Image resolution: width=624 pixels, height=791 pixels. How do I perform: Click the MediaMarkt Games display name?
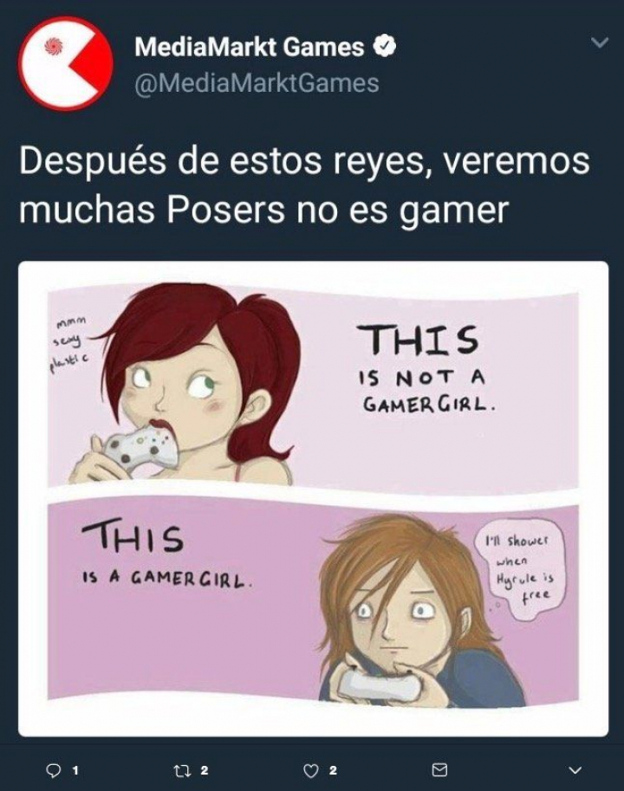click(x=250, y=47)
